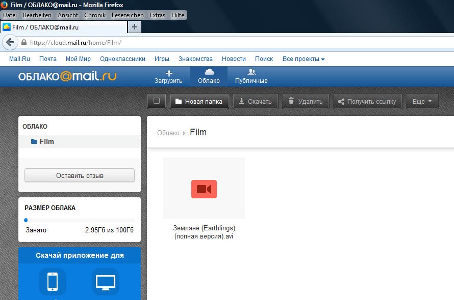Click the red video file icon

[204, 189]
